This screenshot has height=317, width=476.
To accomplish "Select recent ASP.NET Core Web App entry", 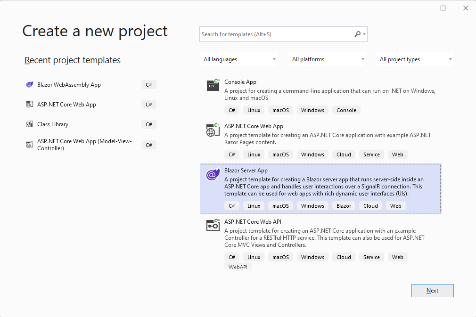I will 66,105.
